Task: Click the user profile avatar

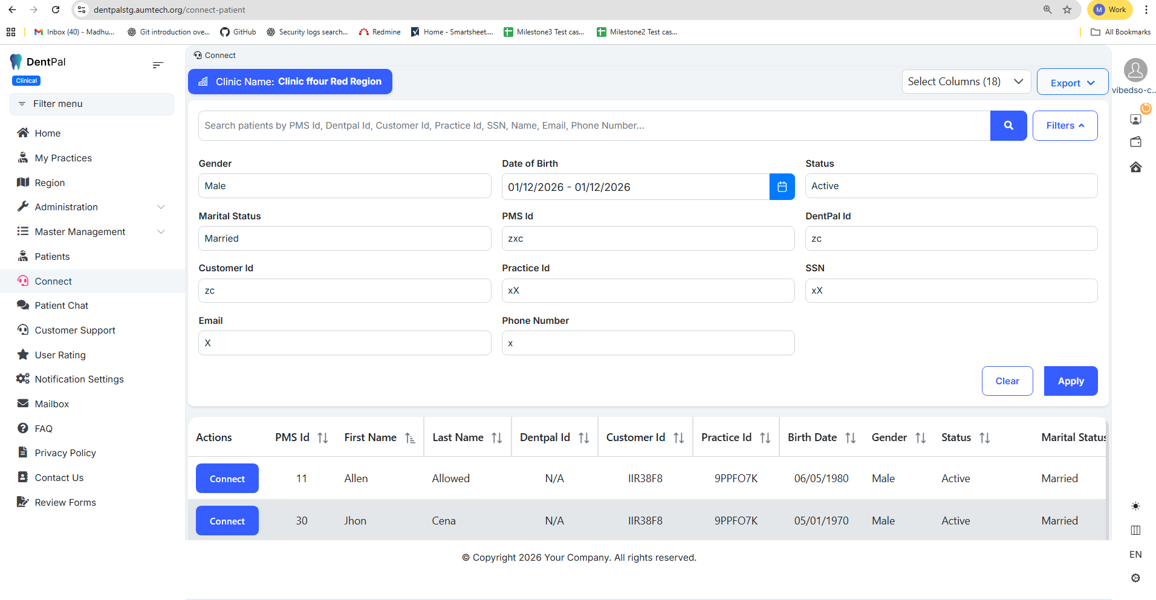Action: [1135, 71]
